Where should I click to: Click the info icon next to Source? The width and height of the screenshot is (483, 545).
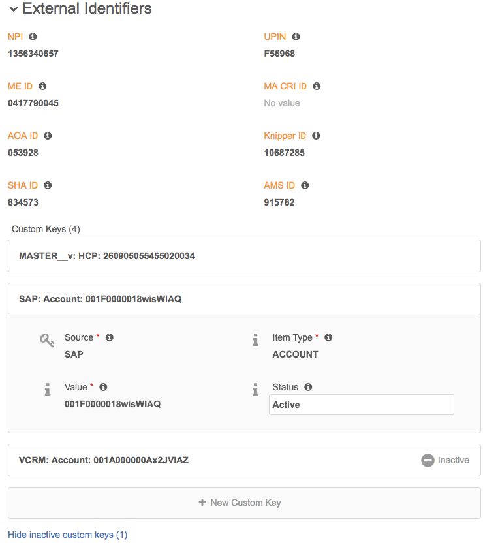[110, 337]
